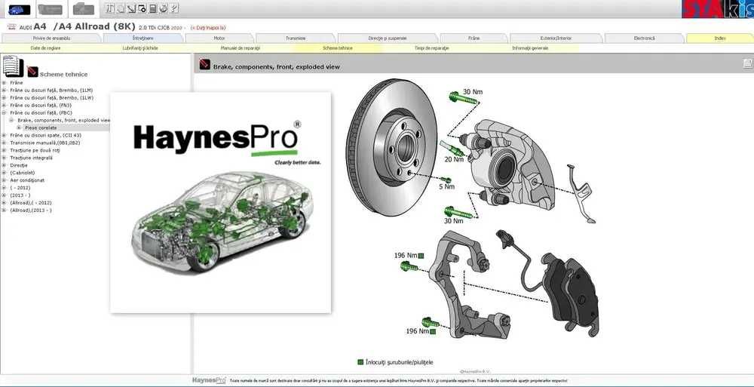Click the second small toolbar icon

(121, 8)
